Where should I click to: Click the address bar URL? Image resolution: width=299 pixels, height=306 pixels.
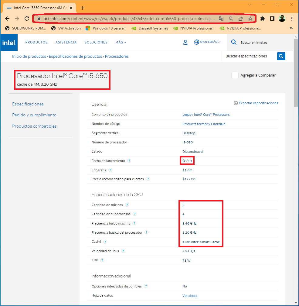click(x=129, y=19)
